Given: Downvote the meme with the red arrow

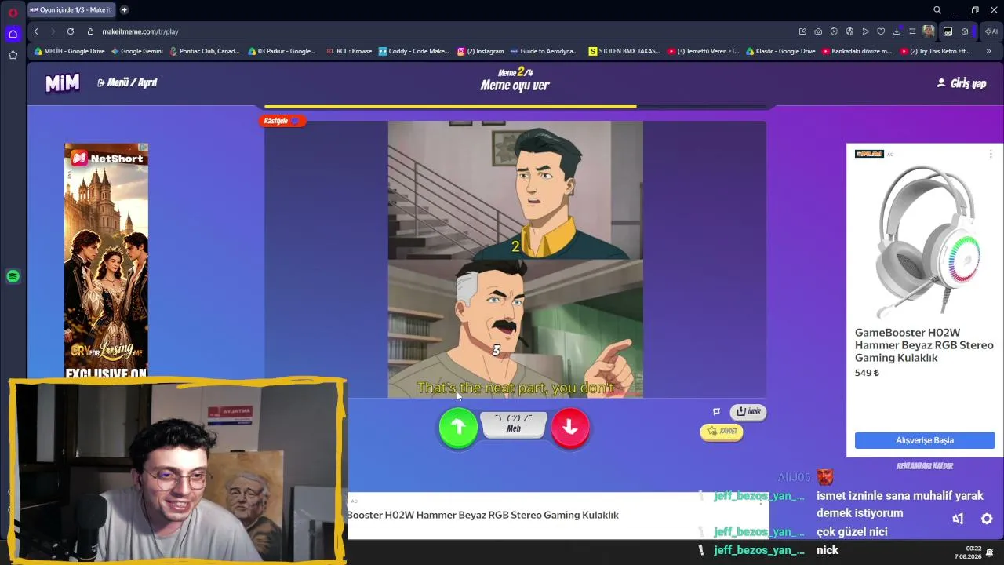Looking at the screenshot, I should (570, 427).
